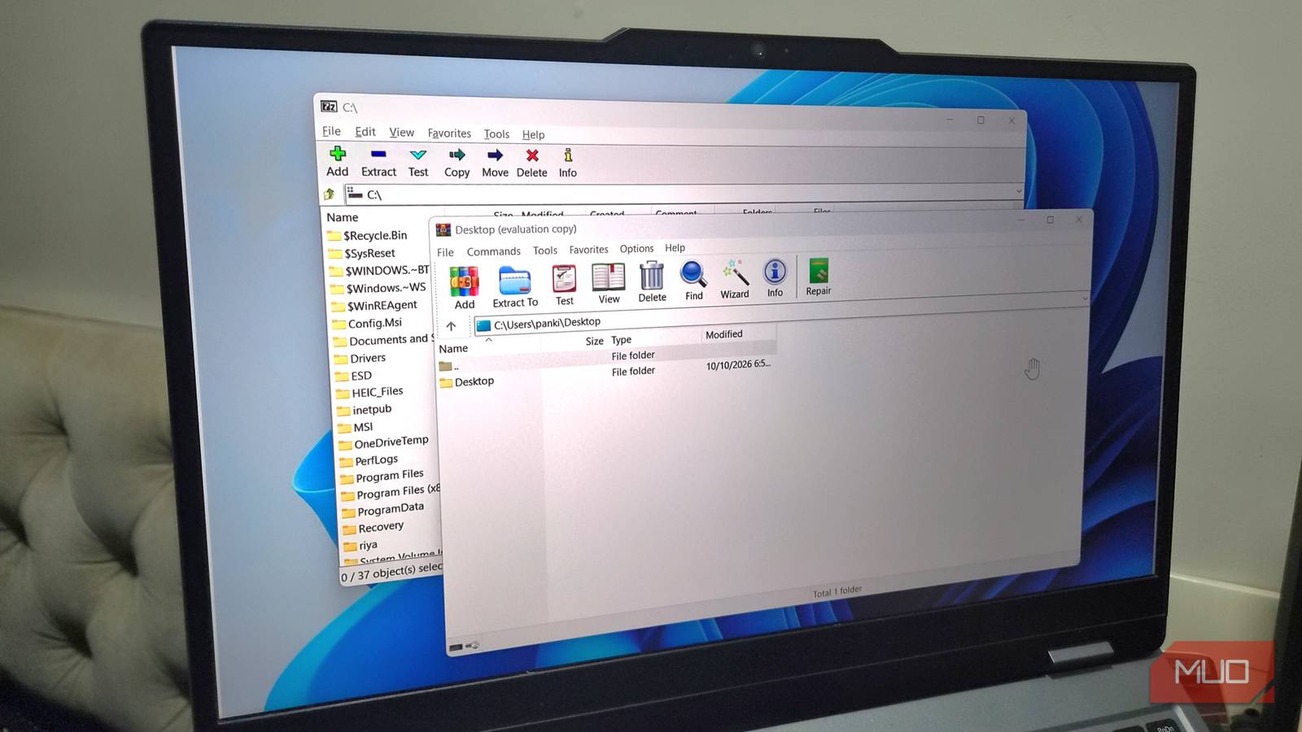Screen dimensions: 1302x732
Task: Open the WinRAR Help menu
Action: pos(675,248)
